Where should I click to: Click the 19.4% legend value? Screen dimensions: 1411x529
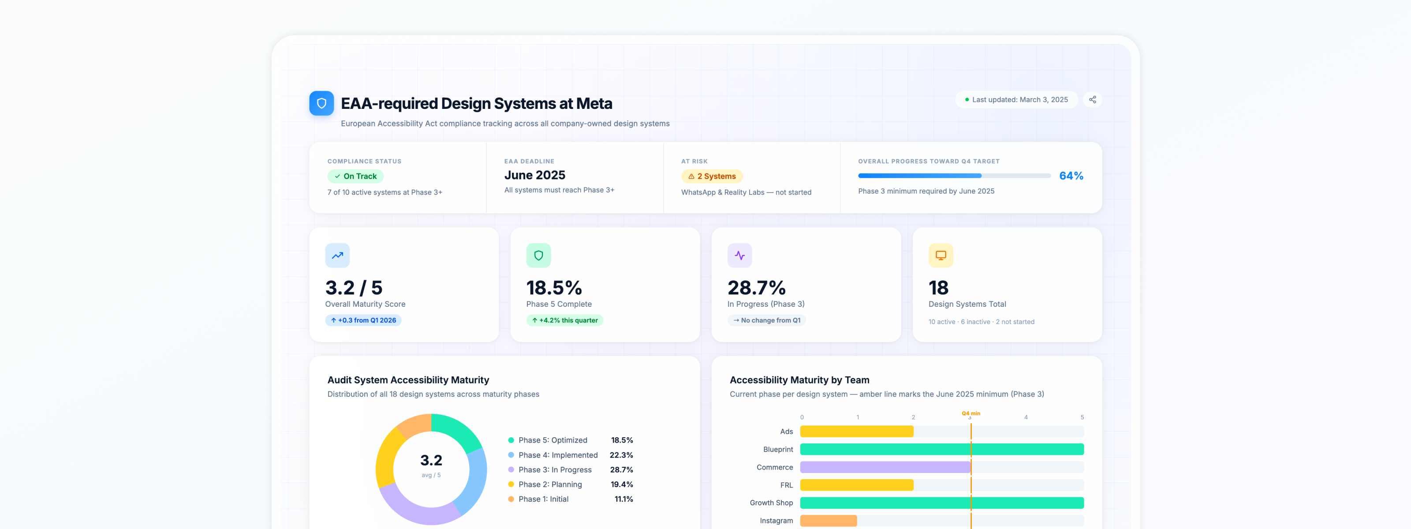click(622, 484)
